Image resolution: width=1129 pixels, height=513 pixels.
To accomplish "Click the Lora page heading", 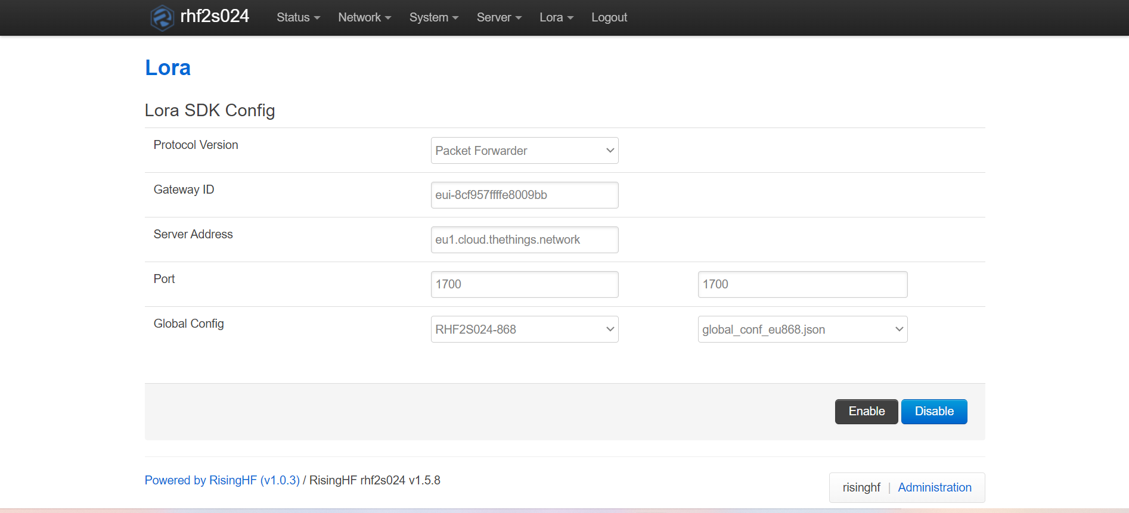I will [168, 68].
